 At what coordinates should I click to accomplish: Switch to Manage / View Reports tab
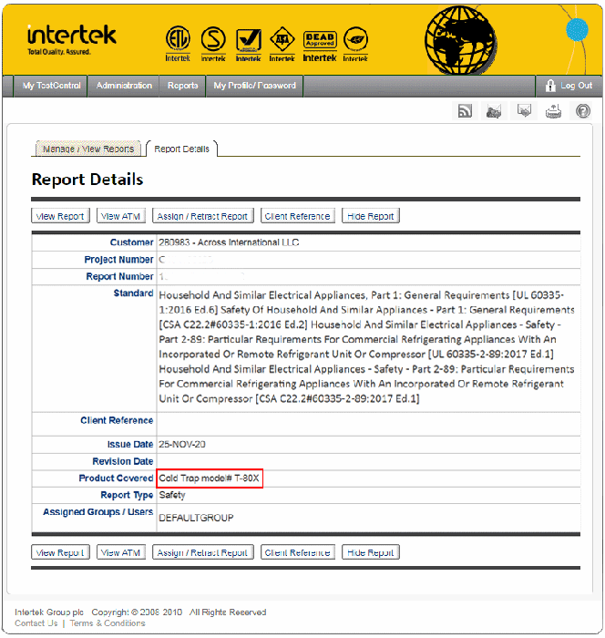[x=88, y=149]
